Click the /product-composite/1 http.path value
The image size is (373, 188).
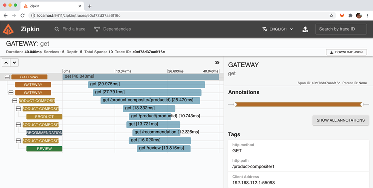click(x=253, y=167)
